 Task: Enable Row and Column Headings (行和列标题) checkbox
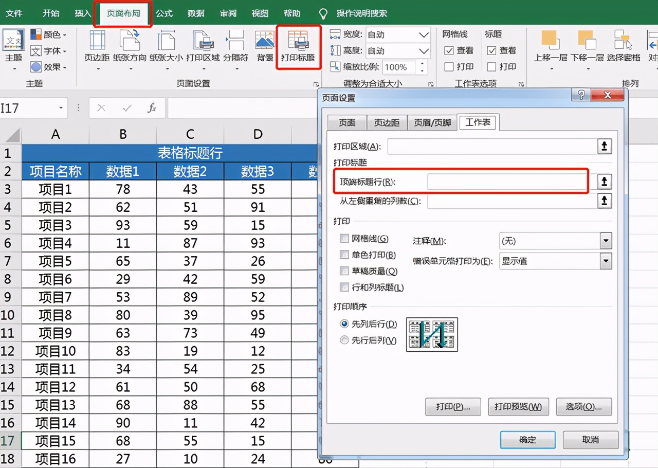[x=344, y=287]
